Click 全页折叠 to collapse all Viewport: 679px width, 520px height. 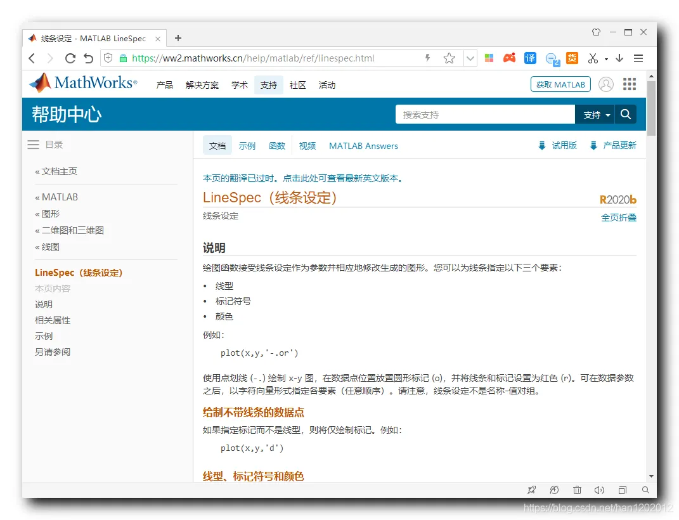coord(619,218)
